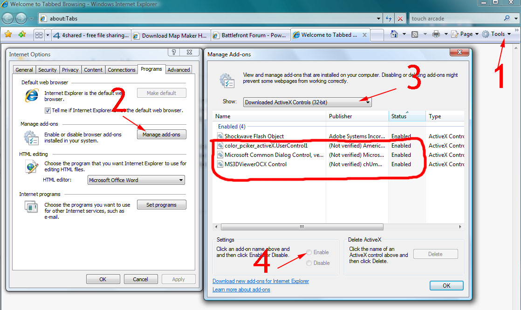This screenshot has width=521, height=310.
Task: Click the add-ons list scroll left arrow
Action: tap(216, 227)
